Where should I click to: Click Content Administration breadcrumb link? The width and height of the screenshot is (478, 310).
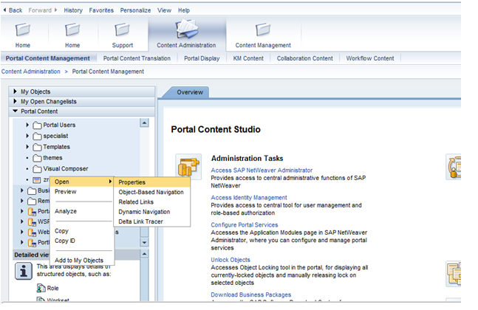pyautogui.click(x=31, y=72)
